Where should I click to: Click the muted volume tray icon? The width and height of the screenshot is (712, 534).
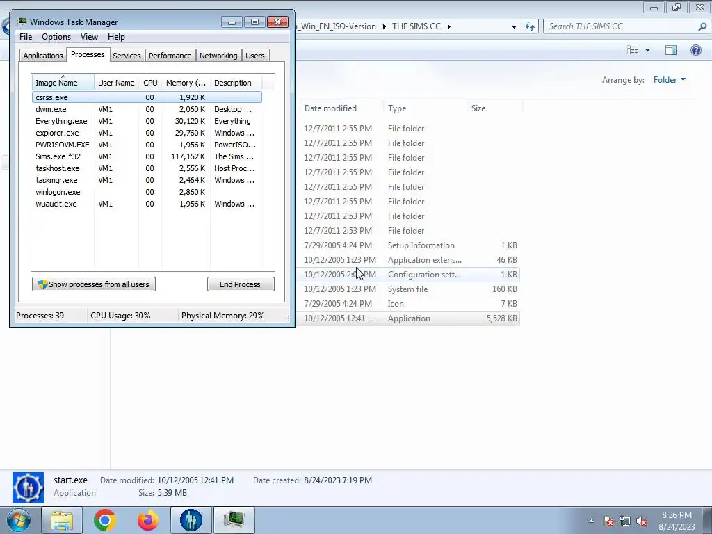[x=642, y=521]
